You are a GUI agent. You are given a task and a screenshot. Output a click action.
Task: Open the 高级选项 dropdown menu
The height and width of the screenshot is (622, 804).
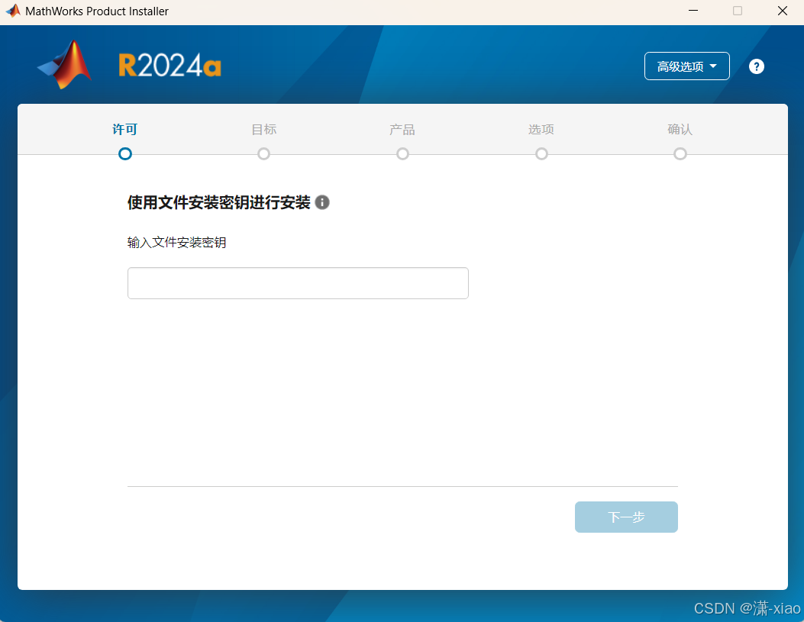686,66
